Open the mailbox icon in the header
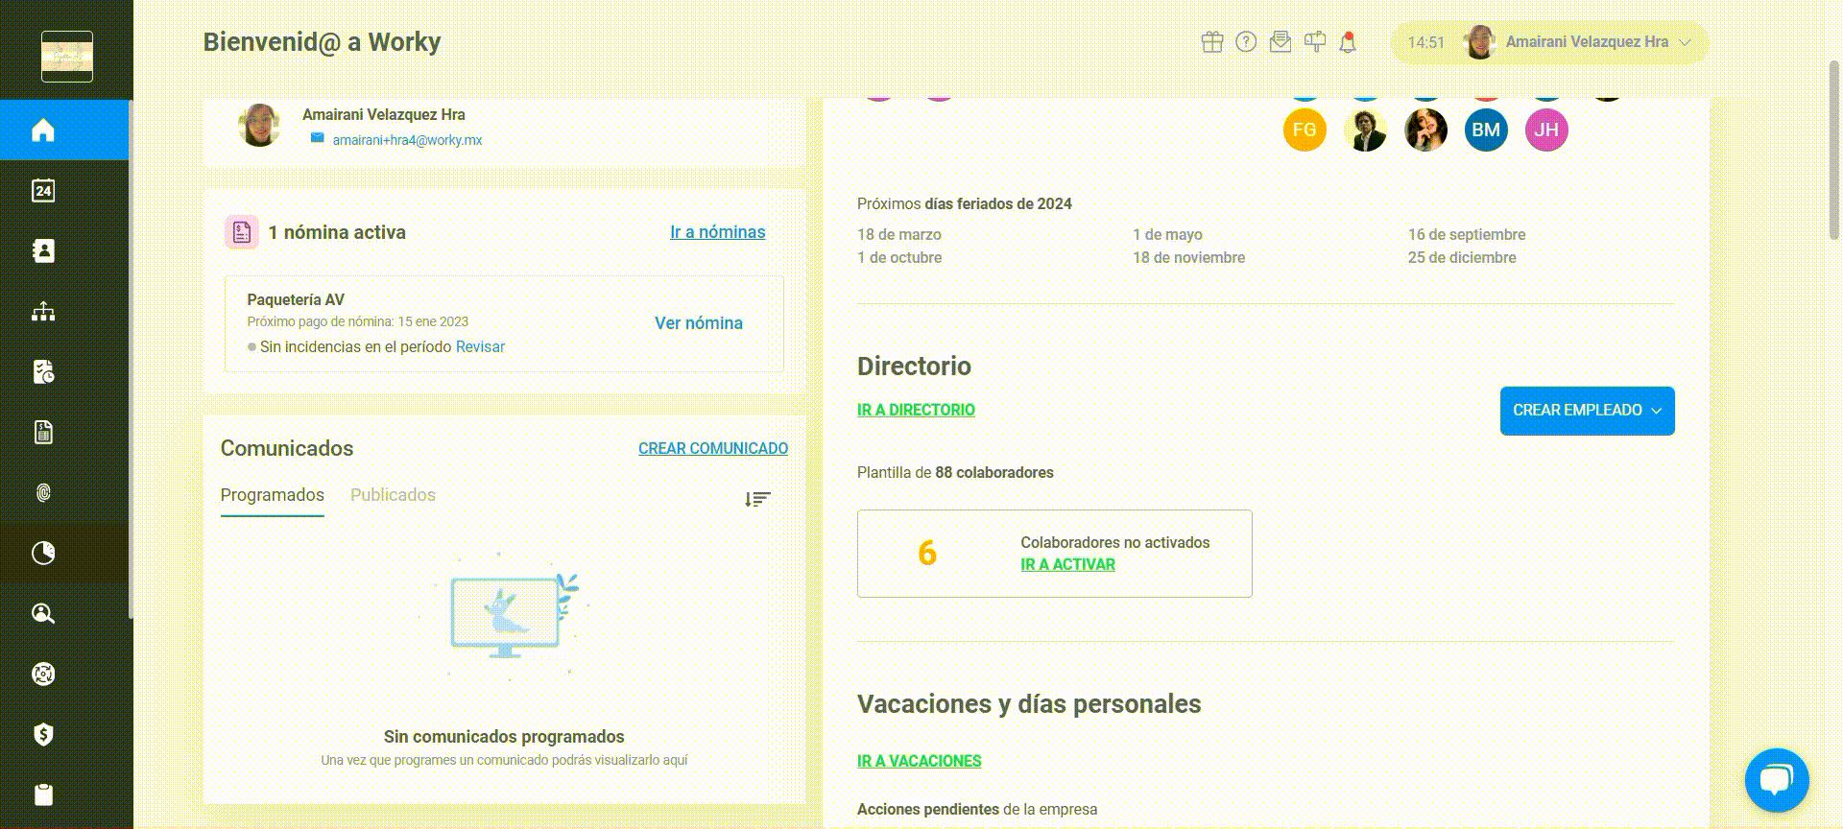The image size is (1843, 829). pyautogui.click(x=1314, y=42)
